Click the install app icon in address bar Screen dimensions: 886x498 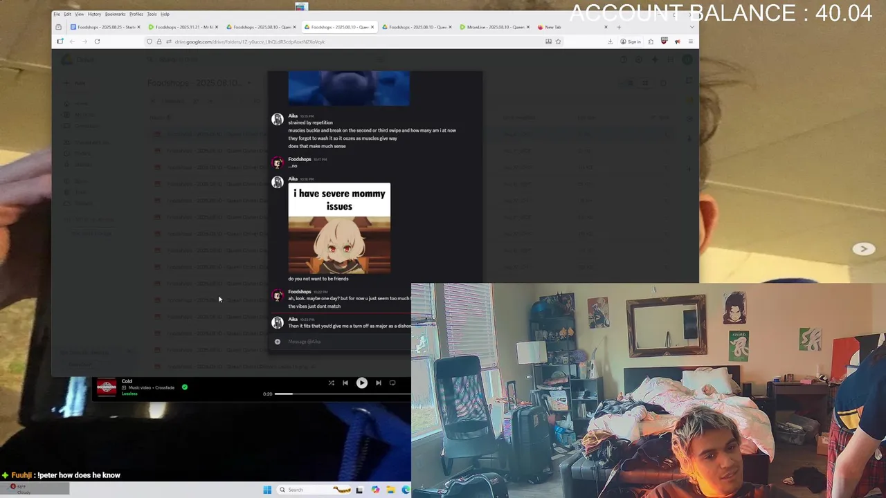click(x=548, y=41)
